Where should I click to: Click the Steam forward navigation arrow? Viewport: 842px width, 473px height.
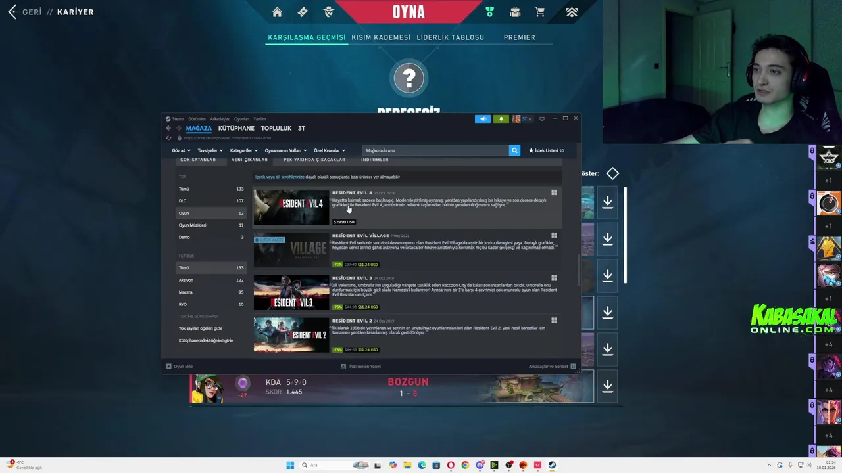click(178, 128)
